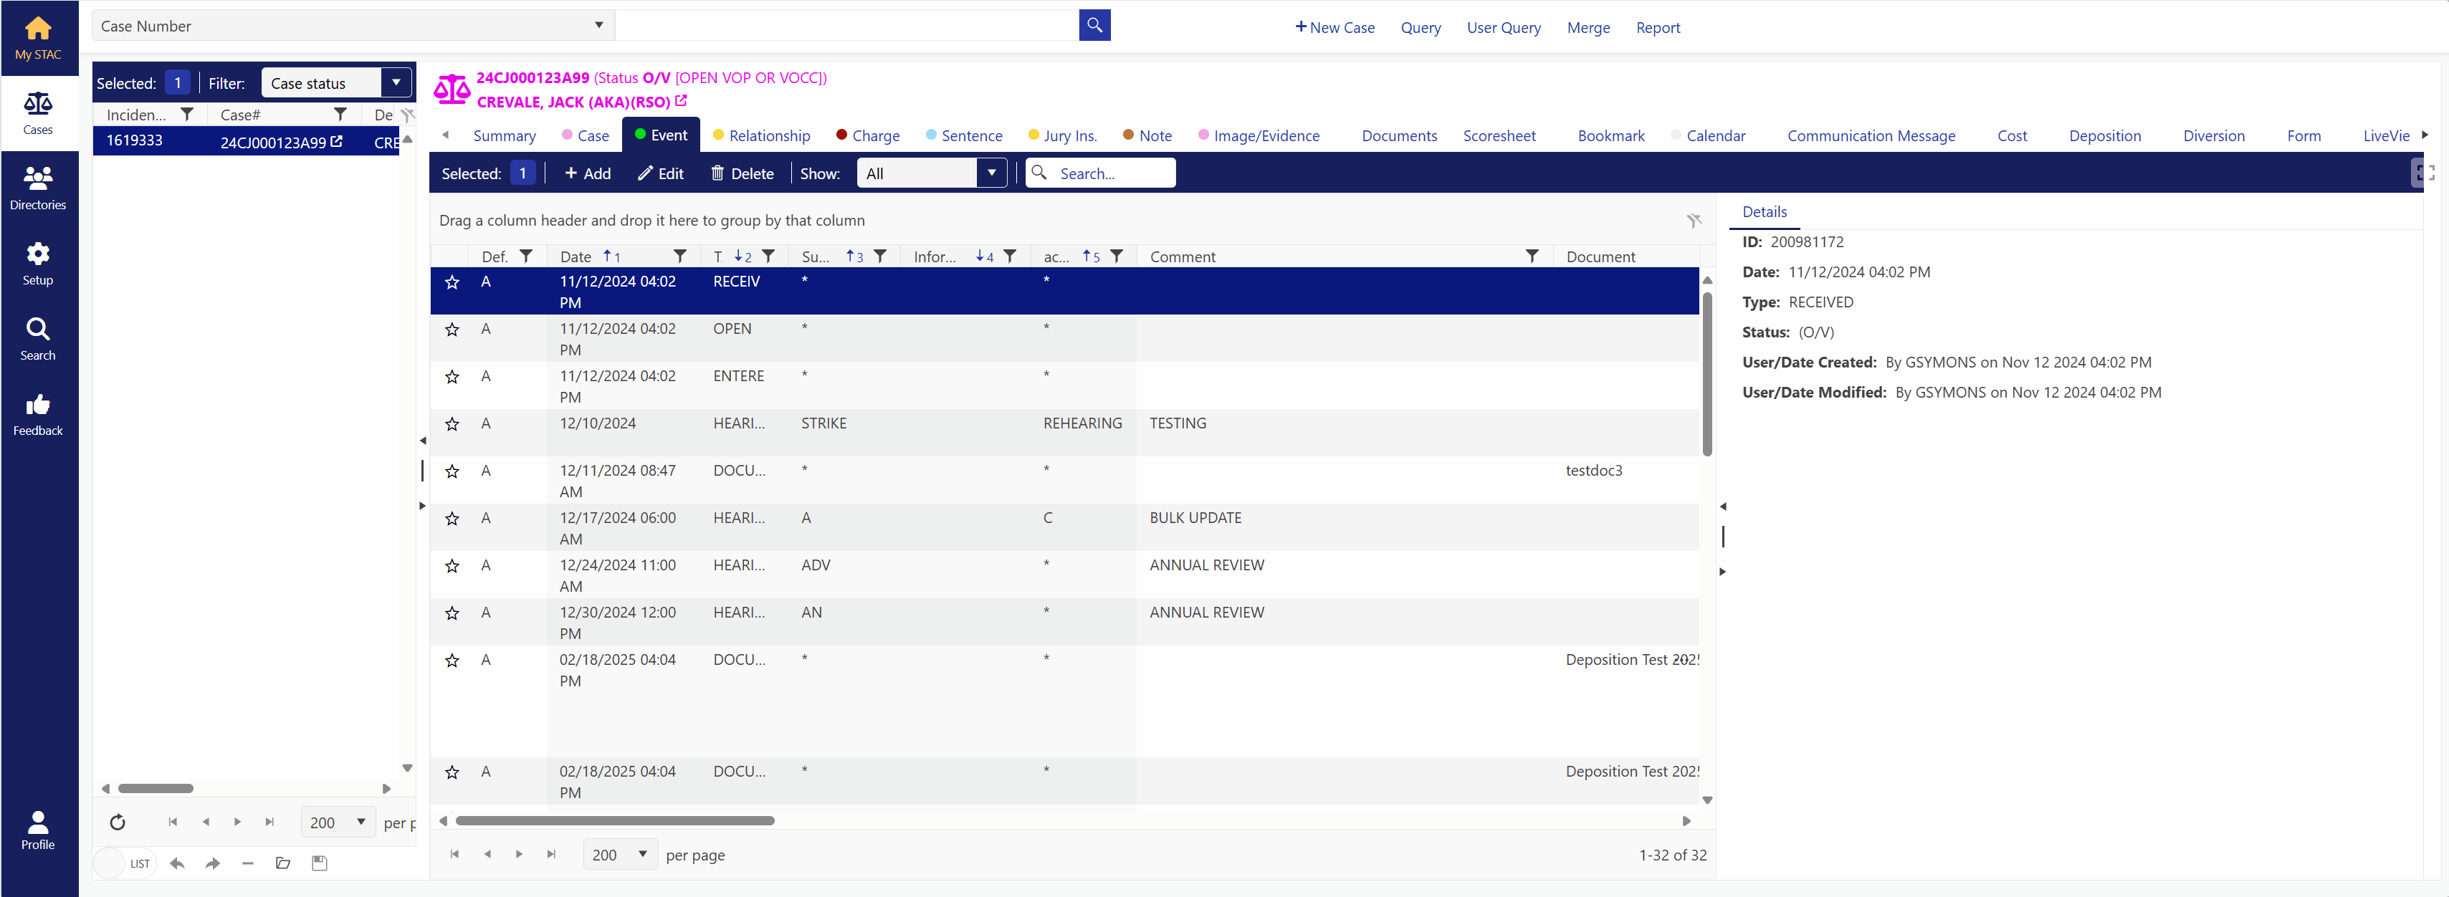Expand the Case status filter dropdown
The width and height of the screenshot is (2449, 897).
coord(396,82)
